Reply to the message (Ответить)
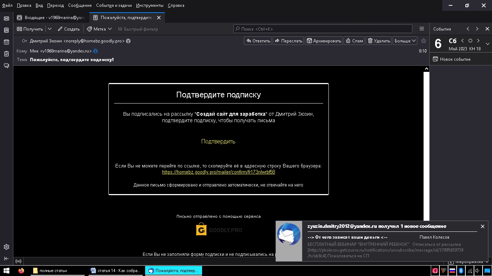This screenshot has height=276, width=492. pyautogui.click(x=258, y=41)
